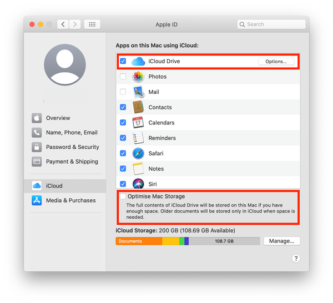The height and width of the screenshot is (303, 333).
Task: Click the iCloud sidebar cloud icon
Action: [37, 186]
